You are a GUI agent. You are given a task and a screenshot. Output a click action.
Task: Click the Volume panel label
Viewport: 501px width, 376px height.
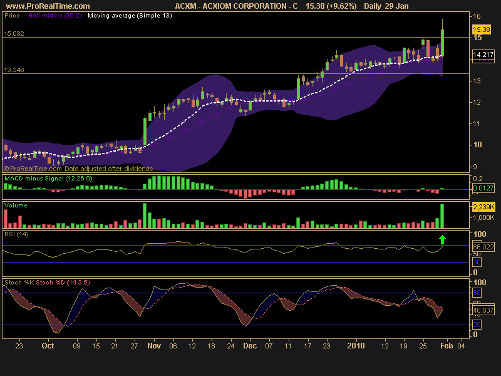tap(16, 206)
